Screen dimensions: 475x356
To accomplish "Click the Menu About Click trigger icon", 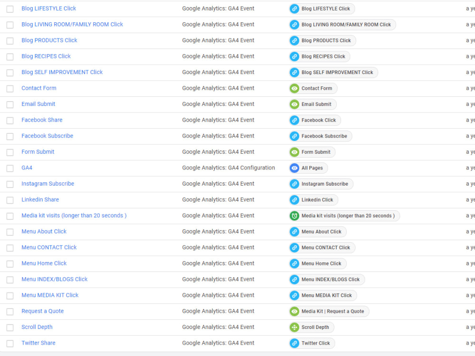I will pos(294,232).
